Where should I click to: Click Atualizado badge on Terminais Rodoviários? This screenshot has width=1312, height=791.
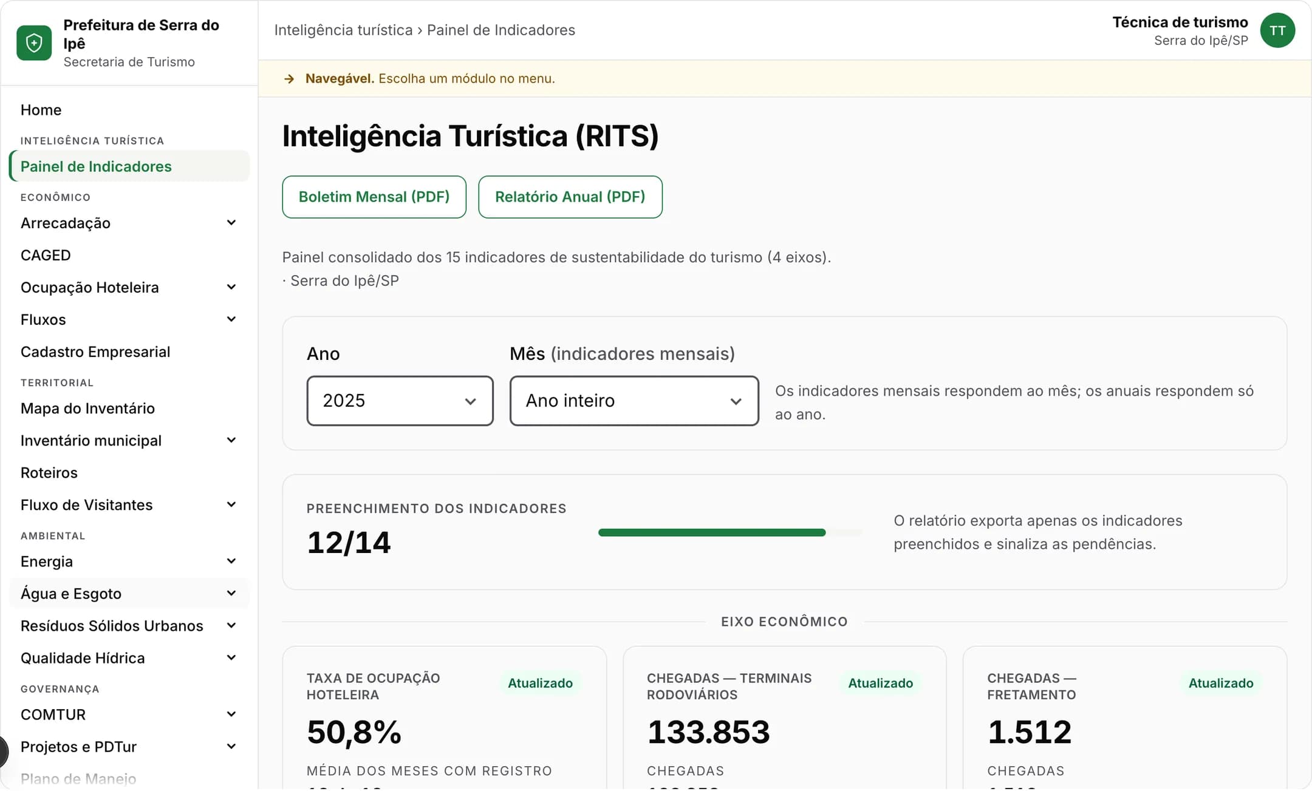880,683
